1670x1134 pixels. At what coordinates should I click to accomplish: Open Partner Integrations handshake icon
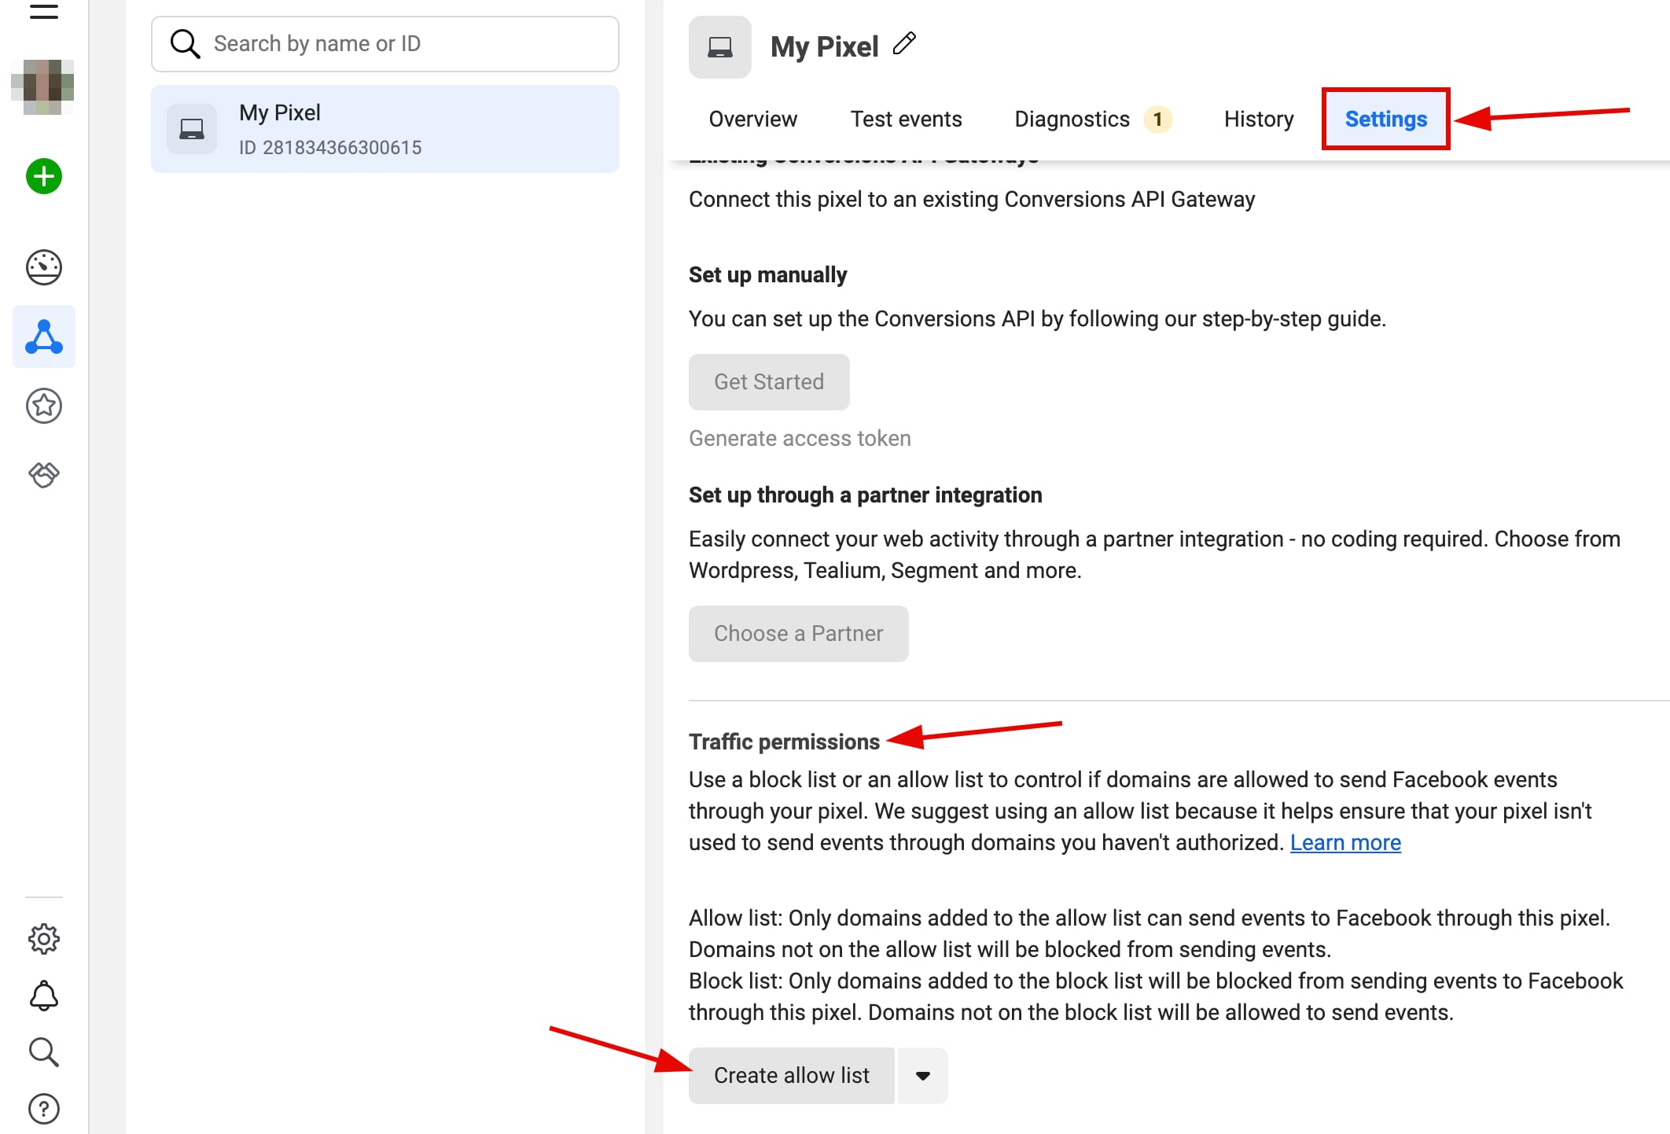pos(44,473)
